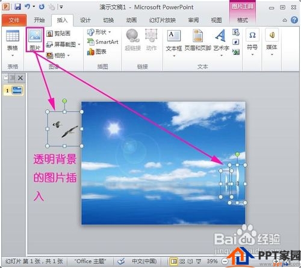Screen dimensions: 301x268
Task: Switch to Reading view button
Action: [190, 261]
